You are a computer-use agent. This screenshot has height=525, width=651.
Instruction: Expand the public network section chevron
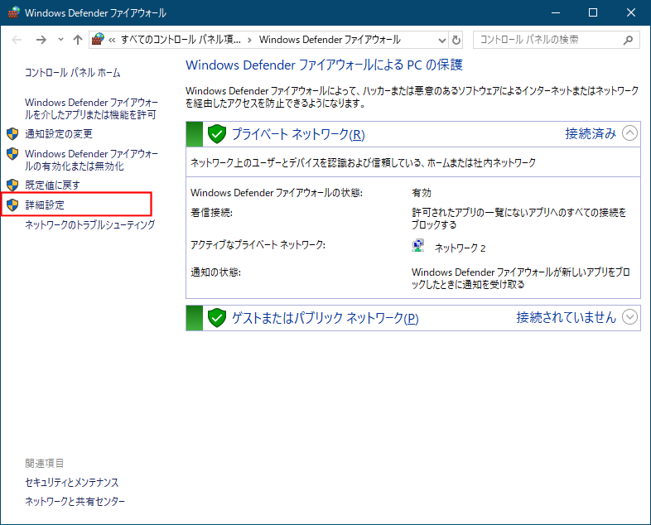(629, 317)
